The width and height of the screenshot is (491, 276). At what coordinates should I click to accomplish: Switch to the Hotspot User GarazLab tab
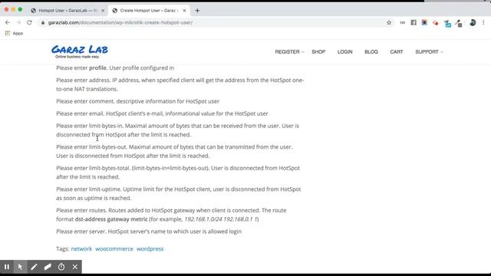(68, 10)
